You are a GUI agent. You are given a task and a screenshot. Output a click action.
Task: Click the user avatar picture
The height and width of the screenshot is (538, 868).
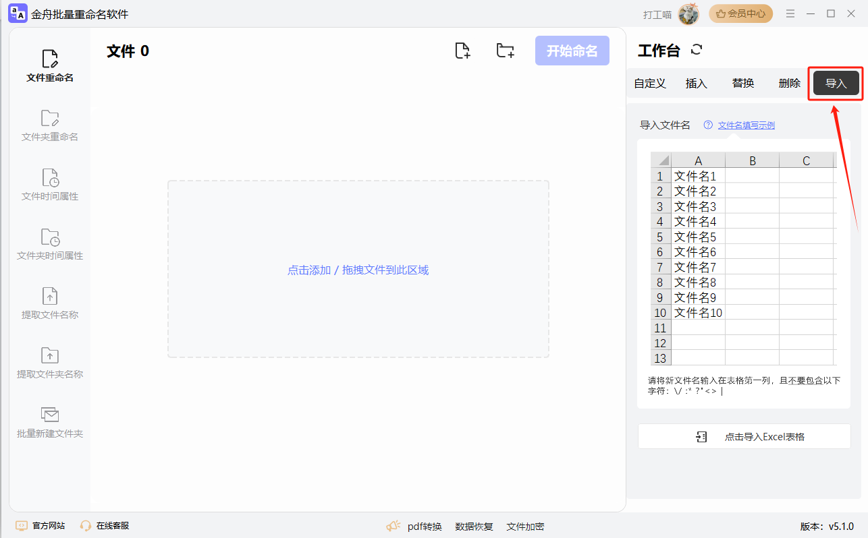click(x=688, y=13)
